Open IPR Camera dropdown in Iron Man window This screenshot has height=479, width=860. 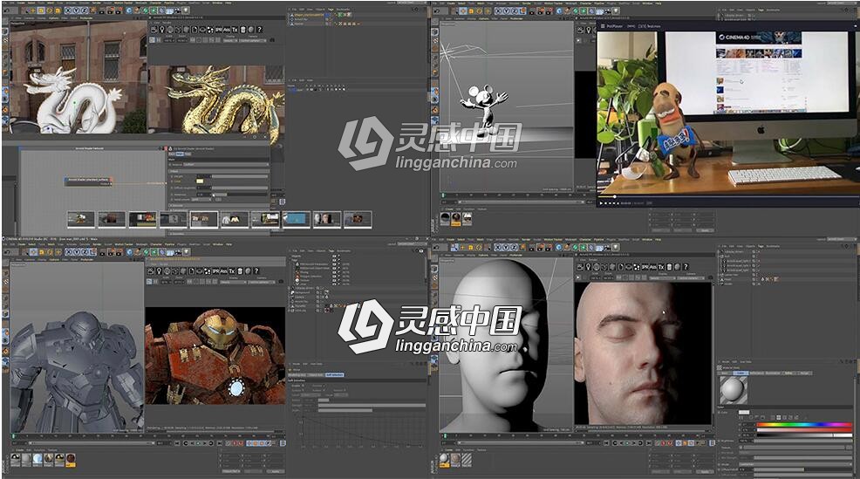click(x=261, y=282)
